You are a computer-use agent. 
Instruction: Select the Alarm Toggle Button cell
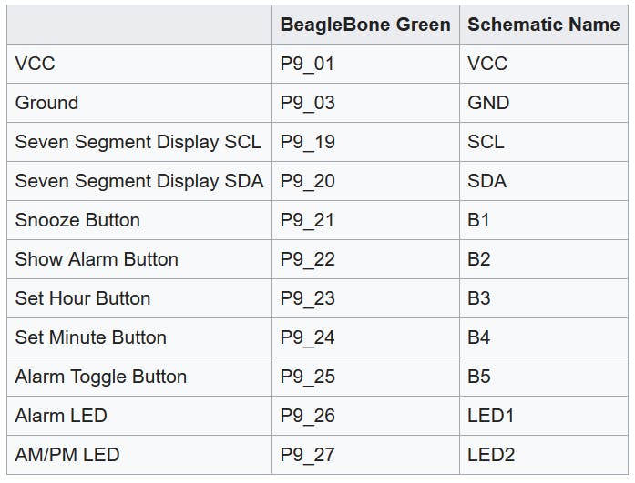138,377
